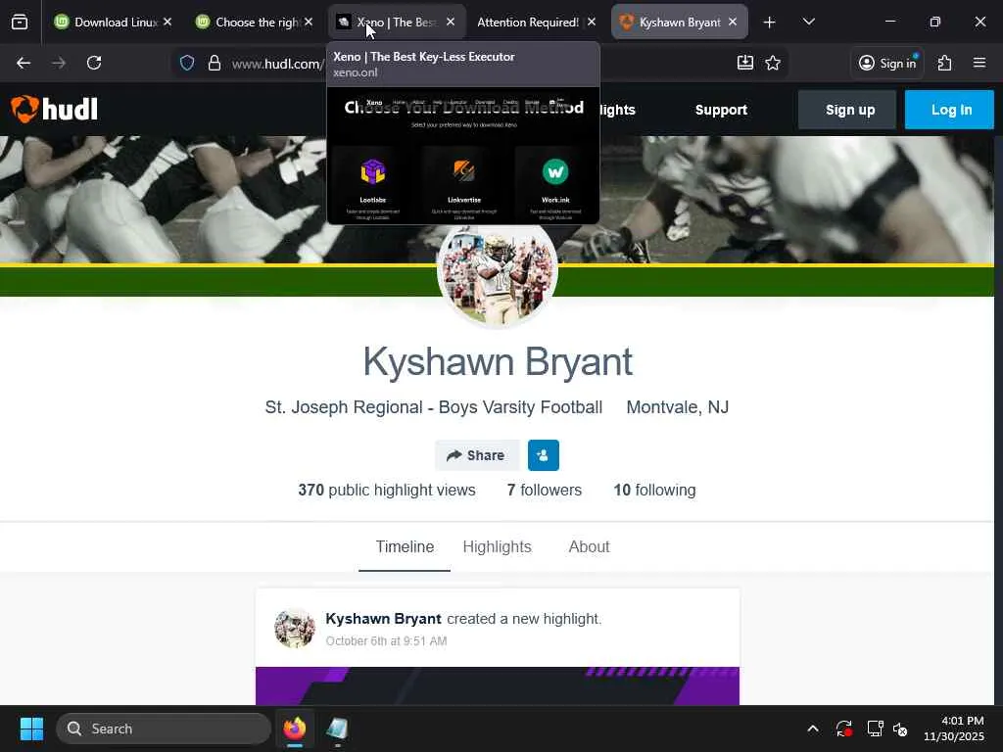The height and width of the screenshot is (752, 1003).
Task: Open the clock and date panel
Action: pos(954,728)
